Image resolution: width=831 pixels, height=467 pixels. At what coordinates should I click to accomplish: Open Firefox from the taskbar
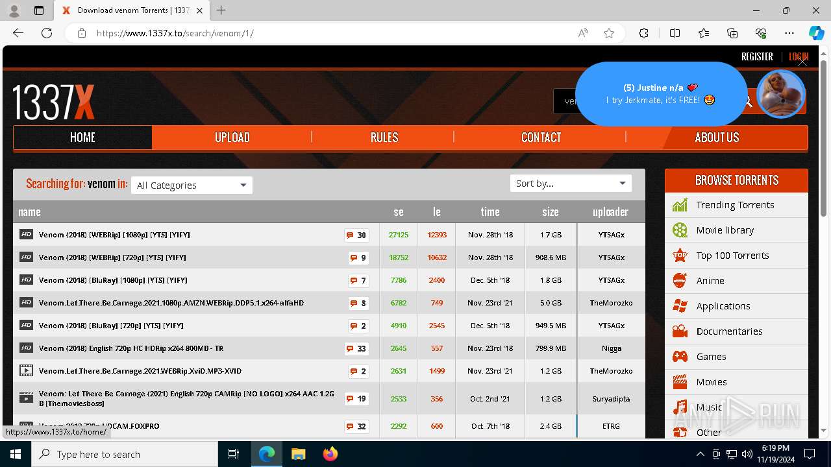coord(330,454)
